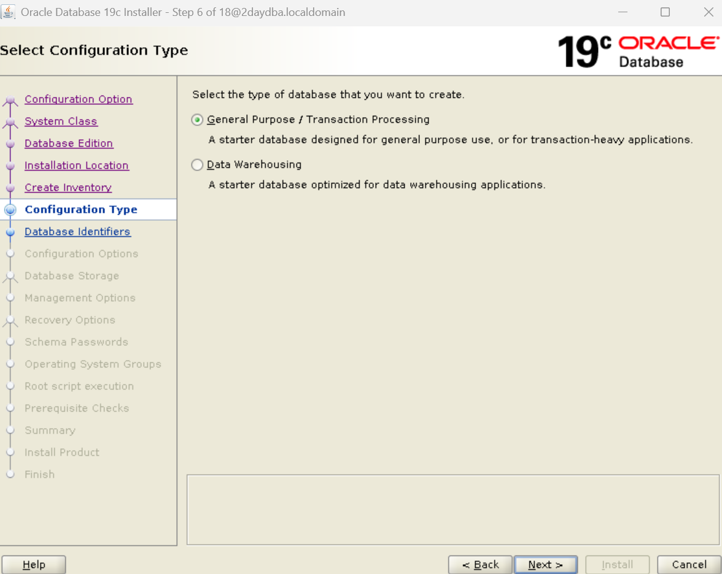Minimize the installer window
Screen dimensions: 722x574
pos(623,12)
